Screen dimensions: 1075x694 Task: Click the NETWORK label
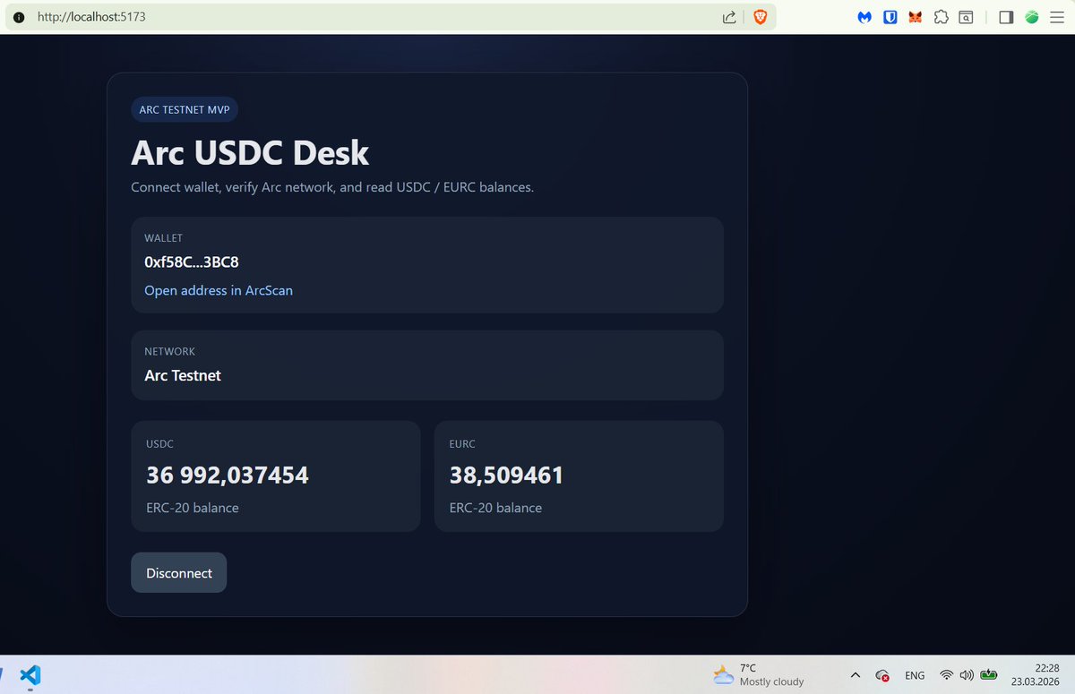tap(169, 352)
